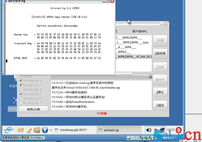Click the clock showing 13:17
The width and height of the screenshot is (202, 142).
point(171,130)
